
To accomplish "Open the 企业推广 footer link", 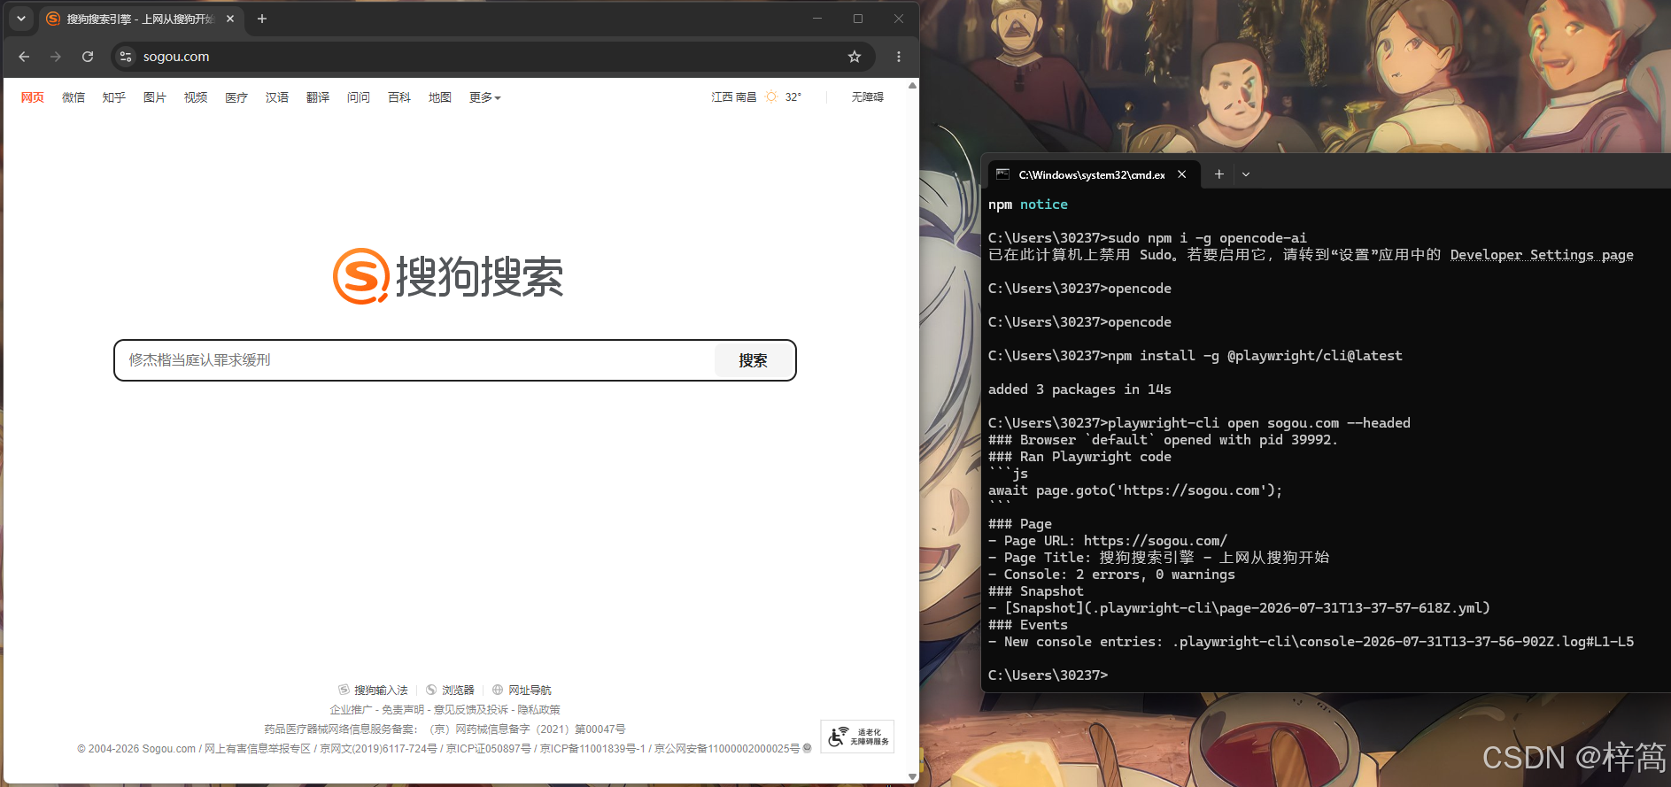I will click(x=351, y=710).
